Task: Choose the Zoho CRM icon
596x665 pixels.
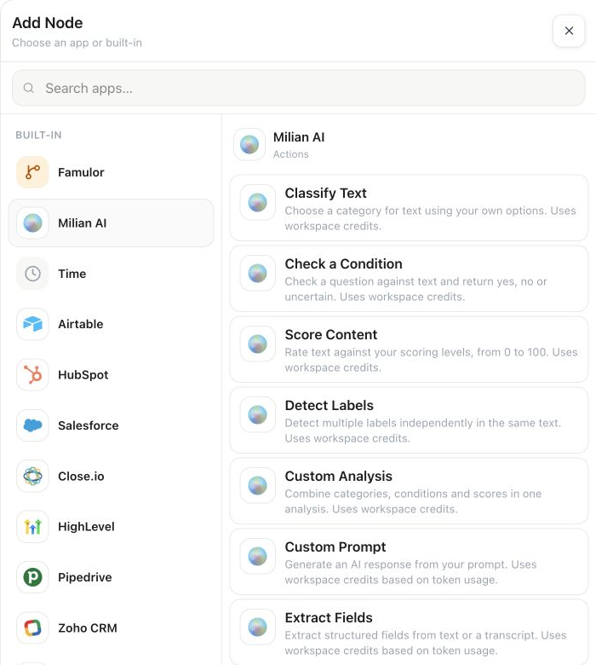Action: click(32, 627)
